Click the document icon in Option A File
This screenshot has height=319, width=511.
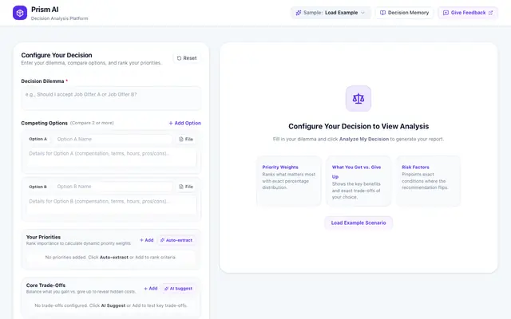(x=181, y=140)
